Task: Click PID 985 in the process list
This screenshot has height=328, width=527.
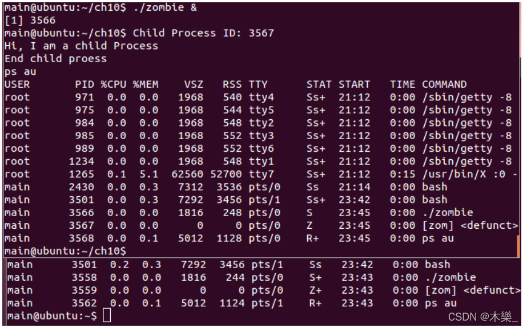Action: (85, 136)
